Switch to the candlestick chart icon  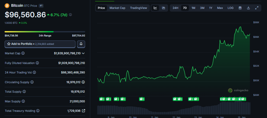(x=164, y=8)
